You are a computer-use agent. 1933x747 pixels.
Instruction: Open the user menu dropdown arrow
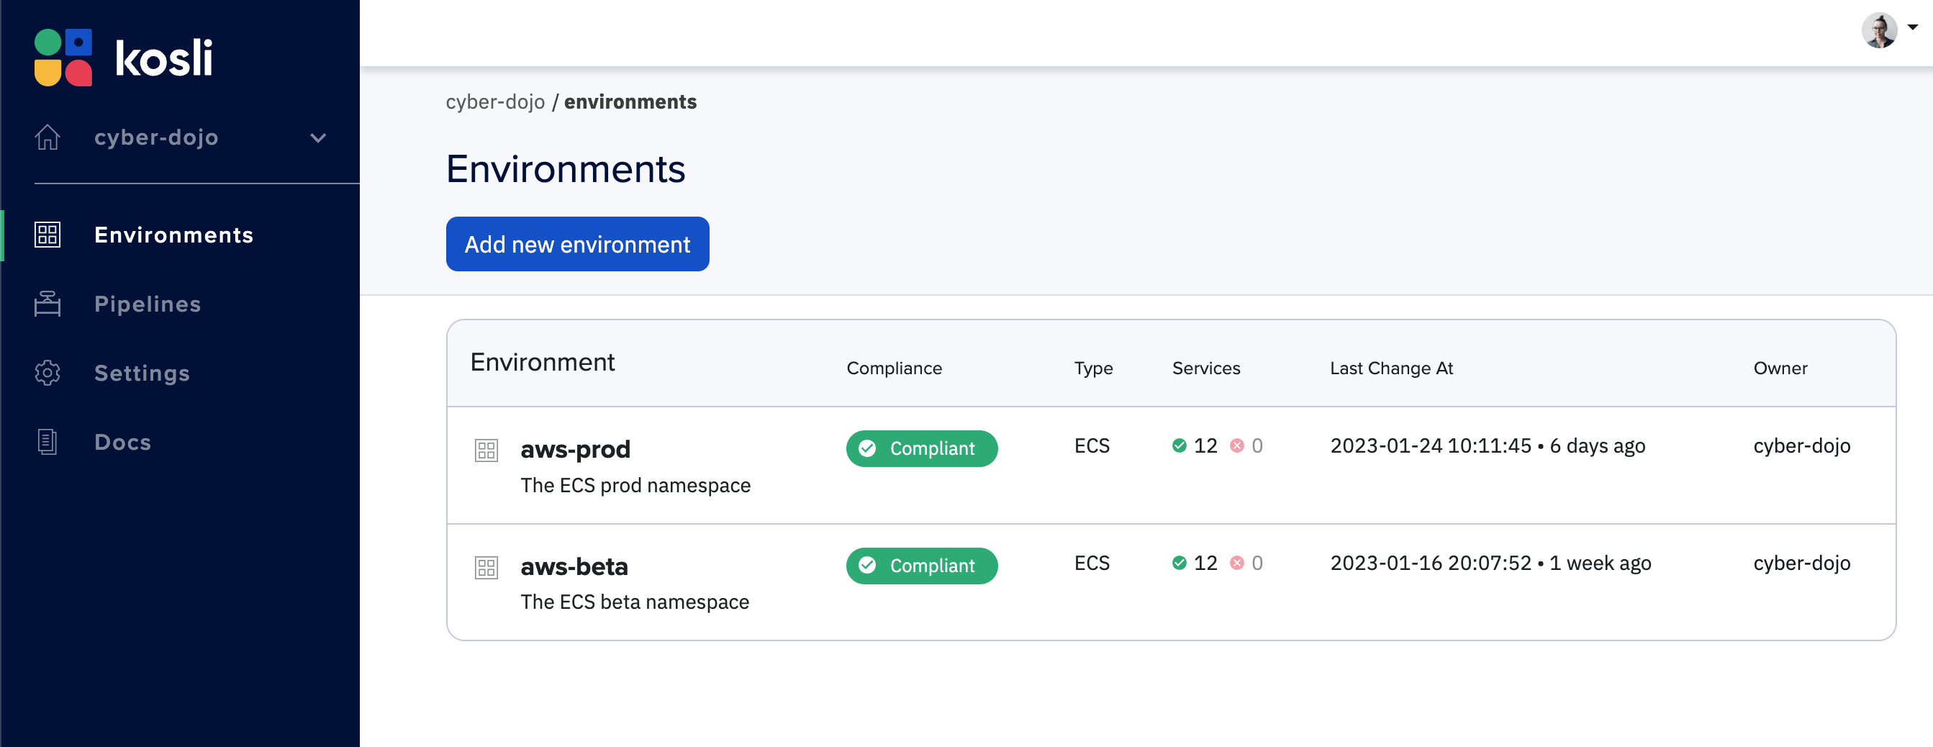[x=1913, y=27]
